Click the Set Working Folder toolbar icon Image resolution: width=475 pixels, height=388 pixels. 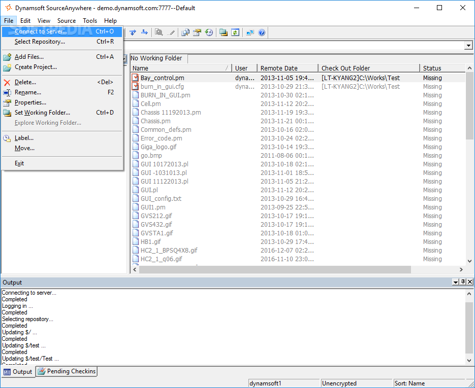point(223,32)
